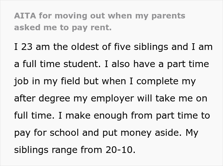
Task: Click the title line starting with "AITA for moving out"
Action: click(100, 16)
